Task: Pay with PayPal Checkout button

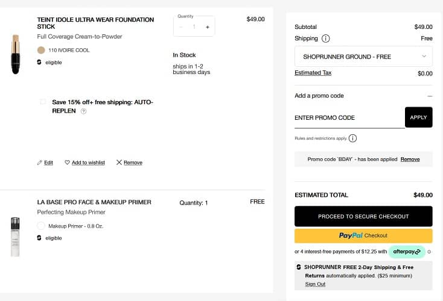Action: [363, 235]
